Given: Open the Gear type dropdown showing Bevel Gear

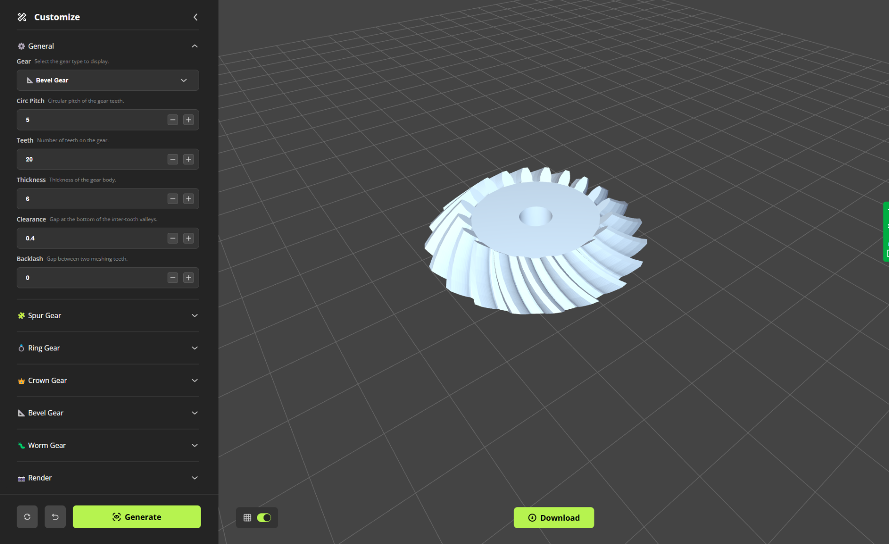Looking at the screenshot, I should point(108,80).
